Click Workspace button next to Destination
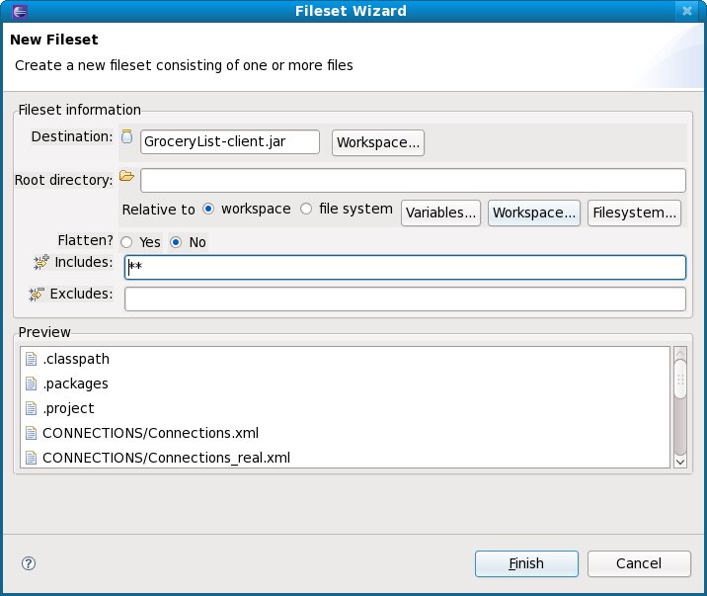The image size is (707, 596). click(x=379, y=142)
